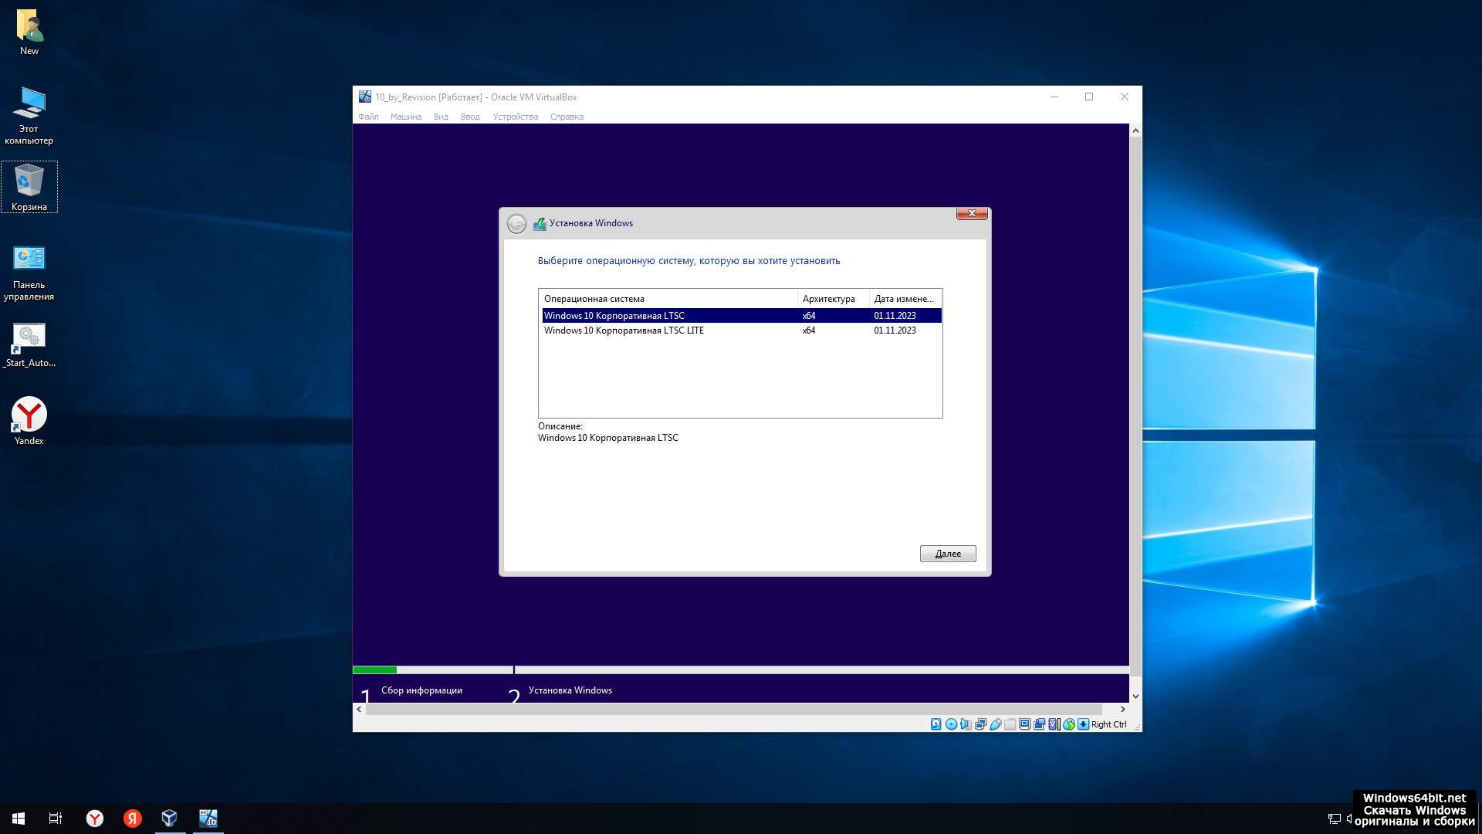
Task: Open the Машина menu
Action: (405, 117)
